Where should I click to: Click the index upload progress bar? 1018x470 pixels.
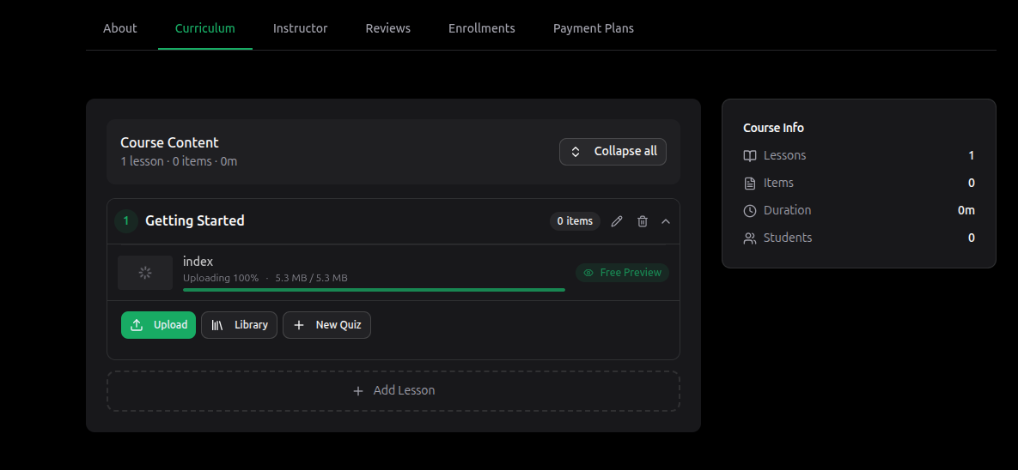374,290
